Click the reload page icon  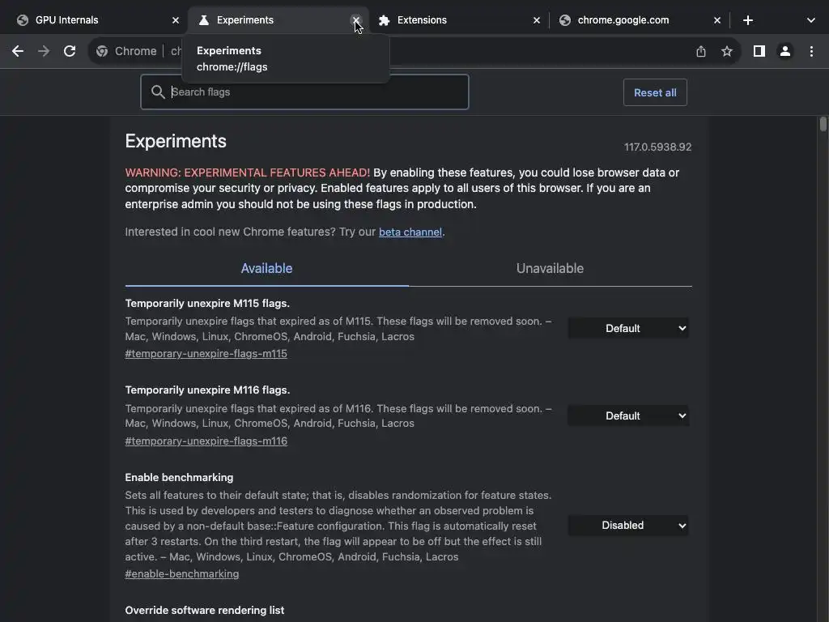click(x=70, y=51)
